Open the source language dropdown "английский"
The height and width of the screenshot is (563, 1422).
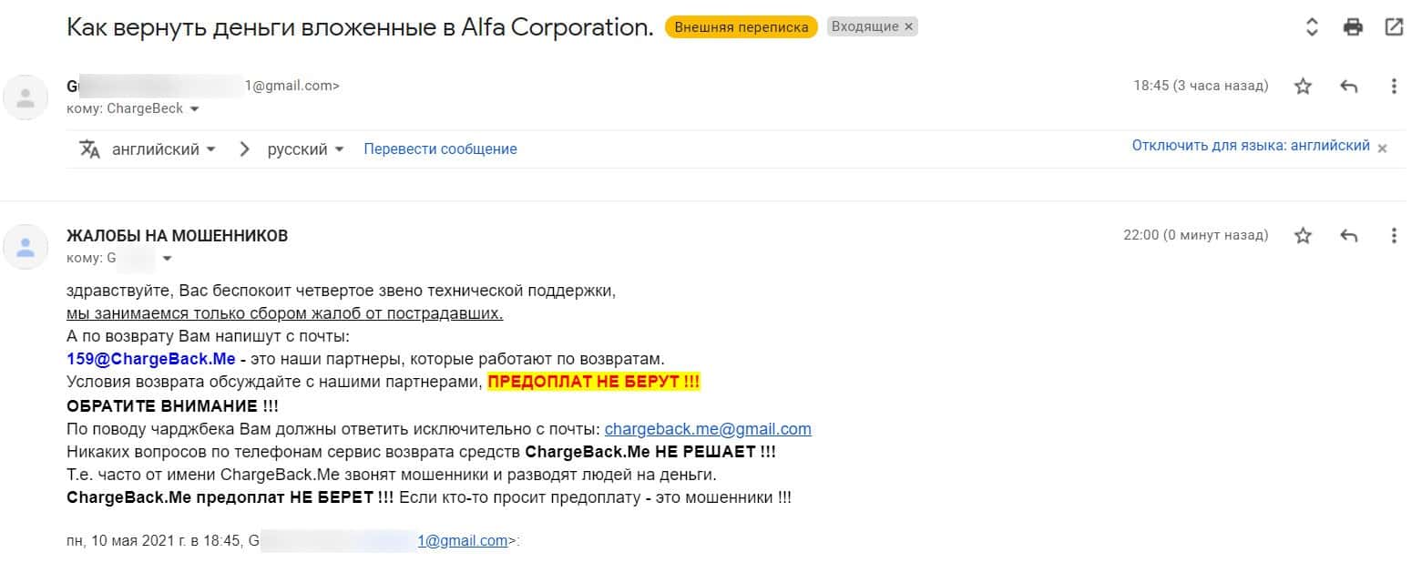point(163,149)
